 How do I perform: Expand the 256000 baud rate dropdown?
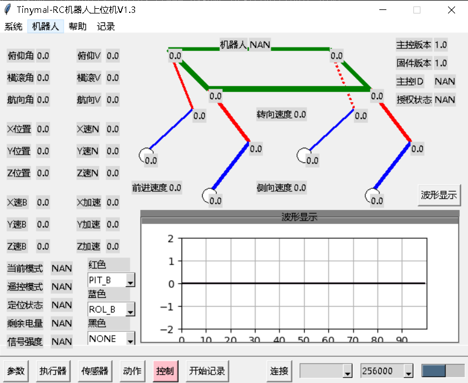408,371
